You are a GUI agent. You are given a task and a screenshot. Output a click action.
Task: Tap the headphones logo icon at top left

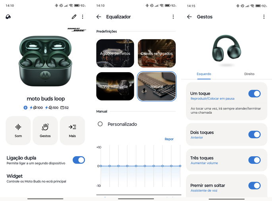[x=8, y=17]
